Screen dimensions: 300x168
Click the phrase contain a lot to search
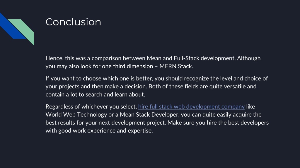(x=74, y=94)
